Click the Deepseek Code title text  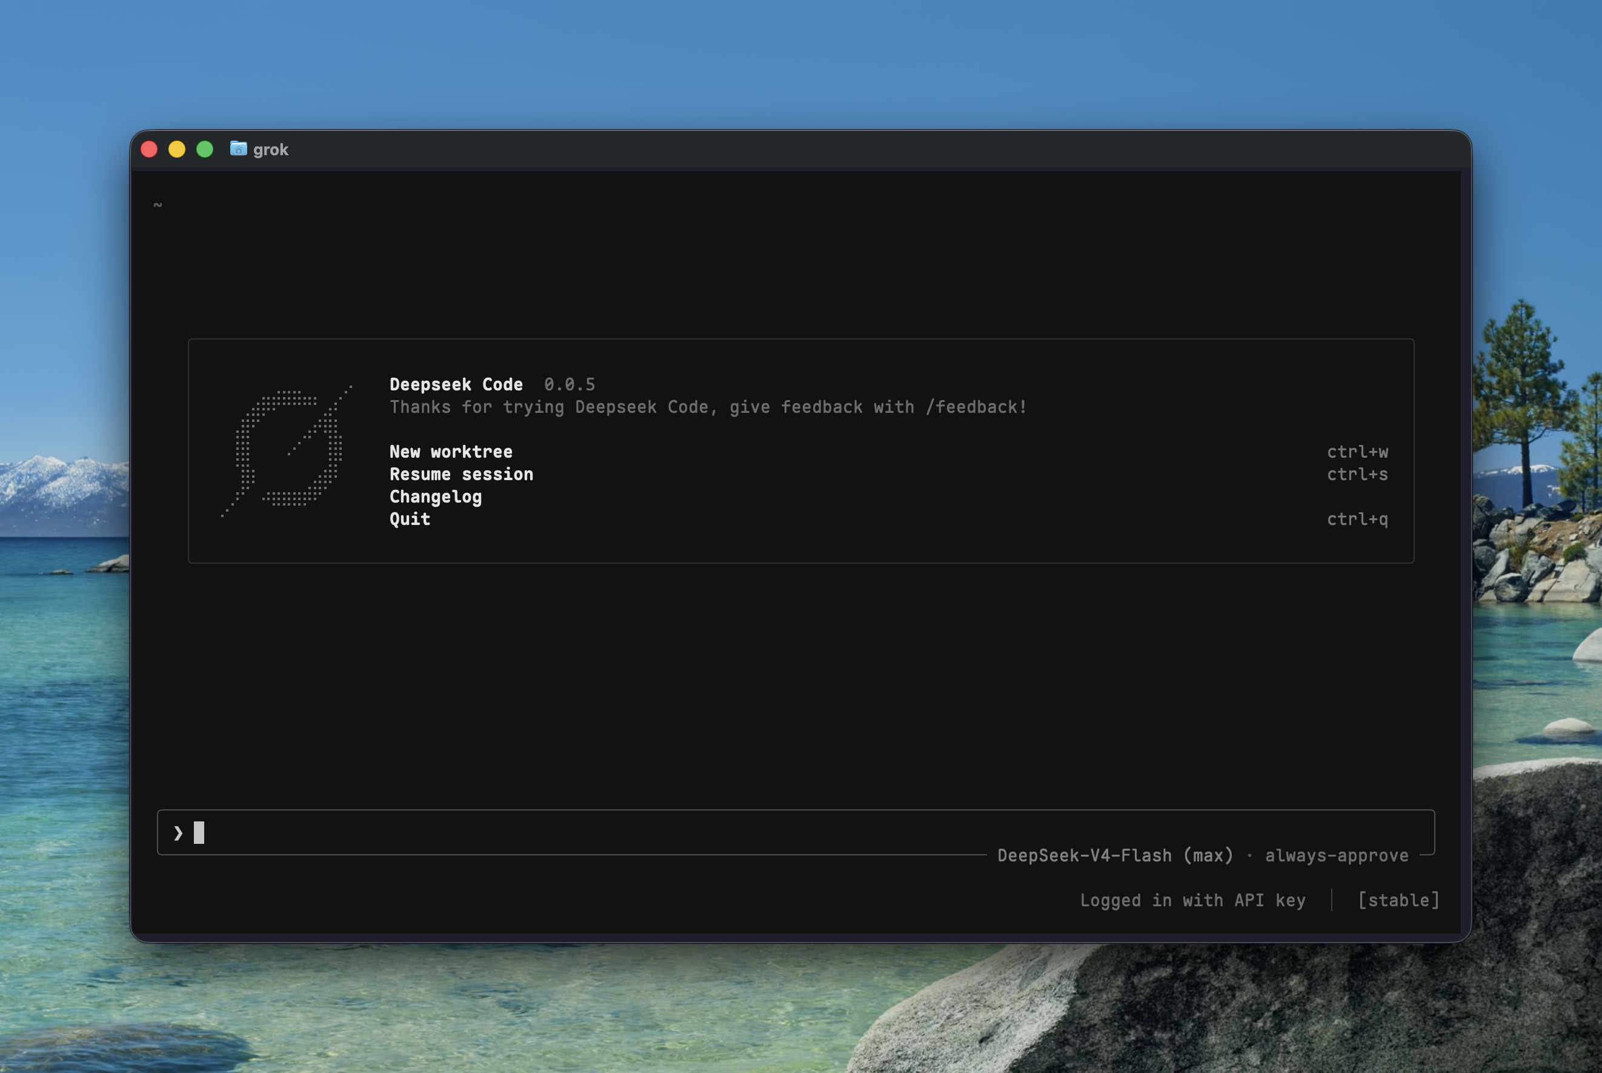[x=456, y=384]
